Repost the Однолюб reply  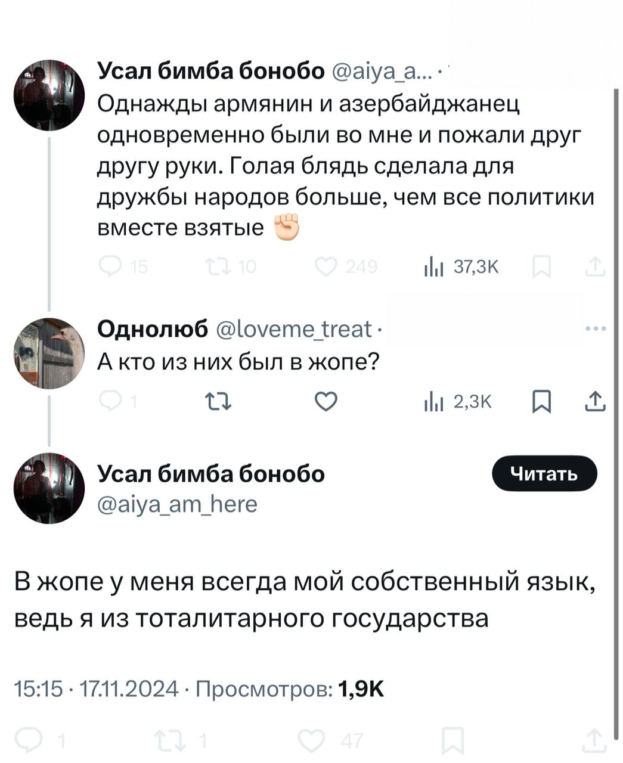pos(219,402)
